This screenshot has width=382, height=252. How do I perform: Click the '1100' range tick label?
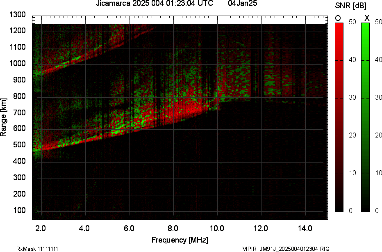coord(18,47)
